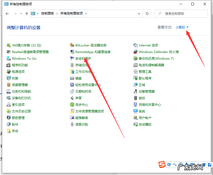Click inside the 搜索控制面板 search box
This screenshot has height=175, width=213.
point(182,13)
